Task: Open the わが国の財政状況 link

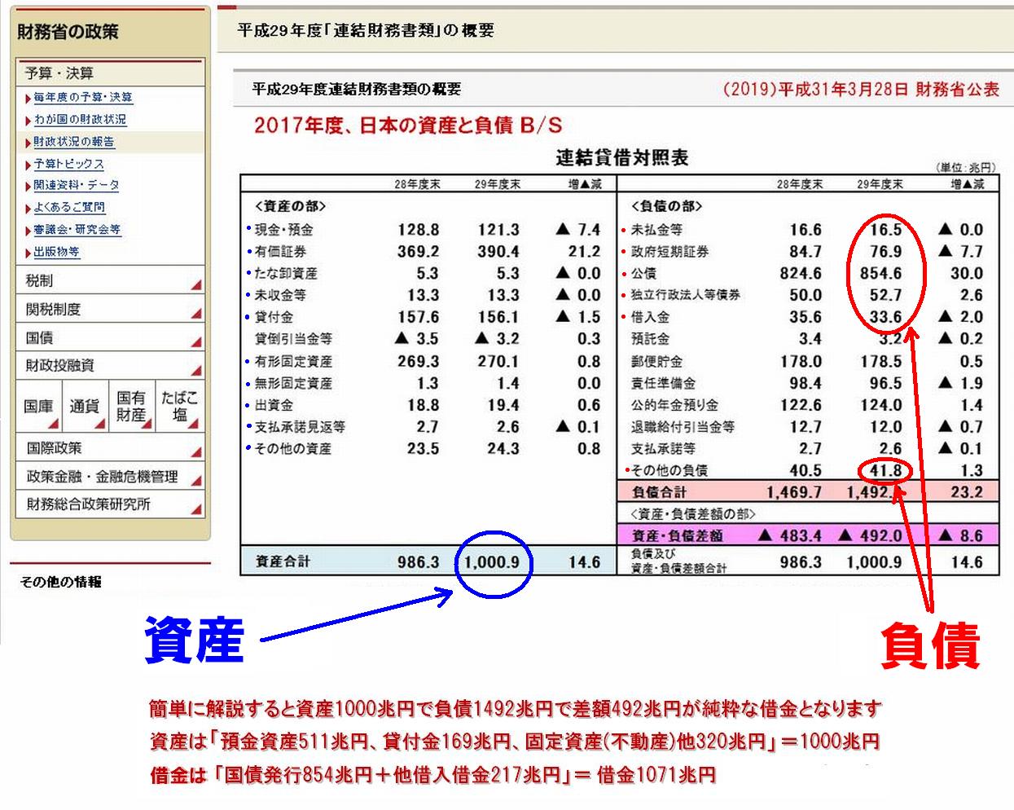Action: click(x=80, y=120)
